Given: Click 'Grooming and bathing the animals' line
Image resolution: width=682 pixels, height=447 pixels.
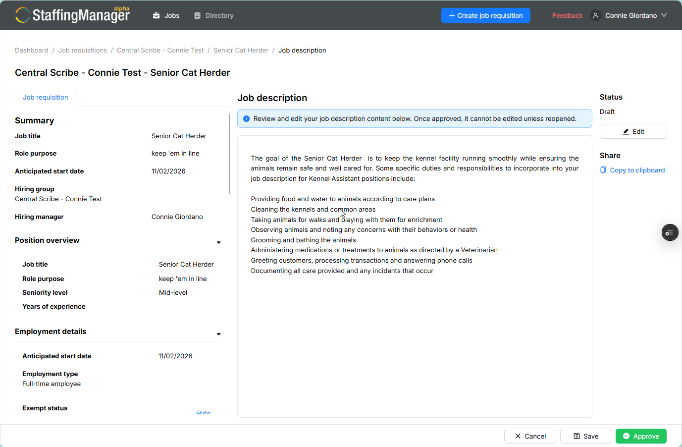Looking at the screenshot, I should 303,240.
